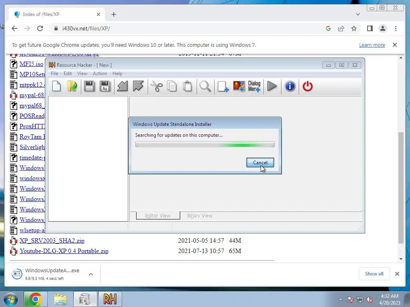The width and height of the screenshot is (410, 307).
Task: Click the Compile script play icon
Action: coord(272,86)
